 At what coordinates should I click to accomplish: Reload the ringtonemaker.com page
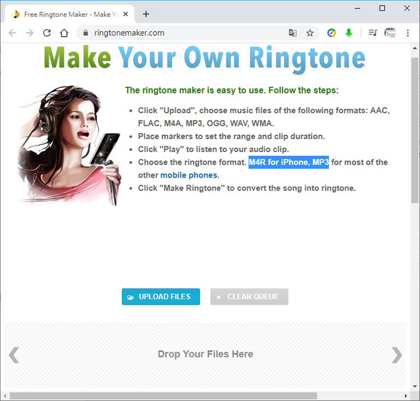(x=47, y=33)
